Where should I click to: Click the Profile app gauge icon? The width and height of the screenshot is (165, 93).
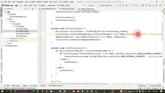(x=133, y=5)
